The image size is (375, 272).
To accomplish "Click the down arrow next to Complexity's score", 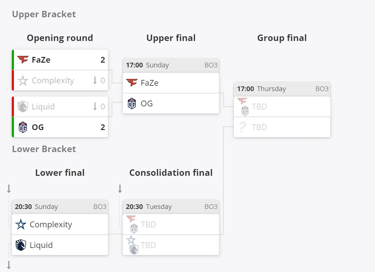I will 95,80.
